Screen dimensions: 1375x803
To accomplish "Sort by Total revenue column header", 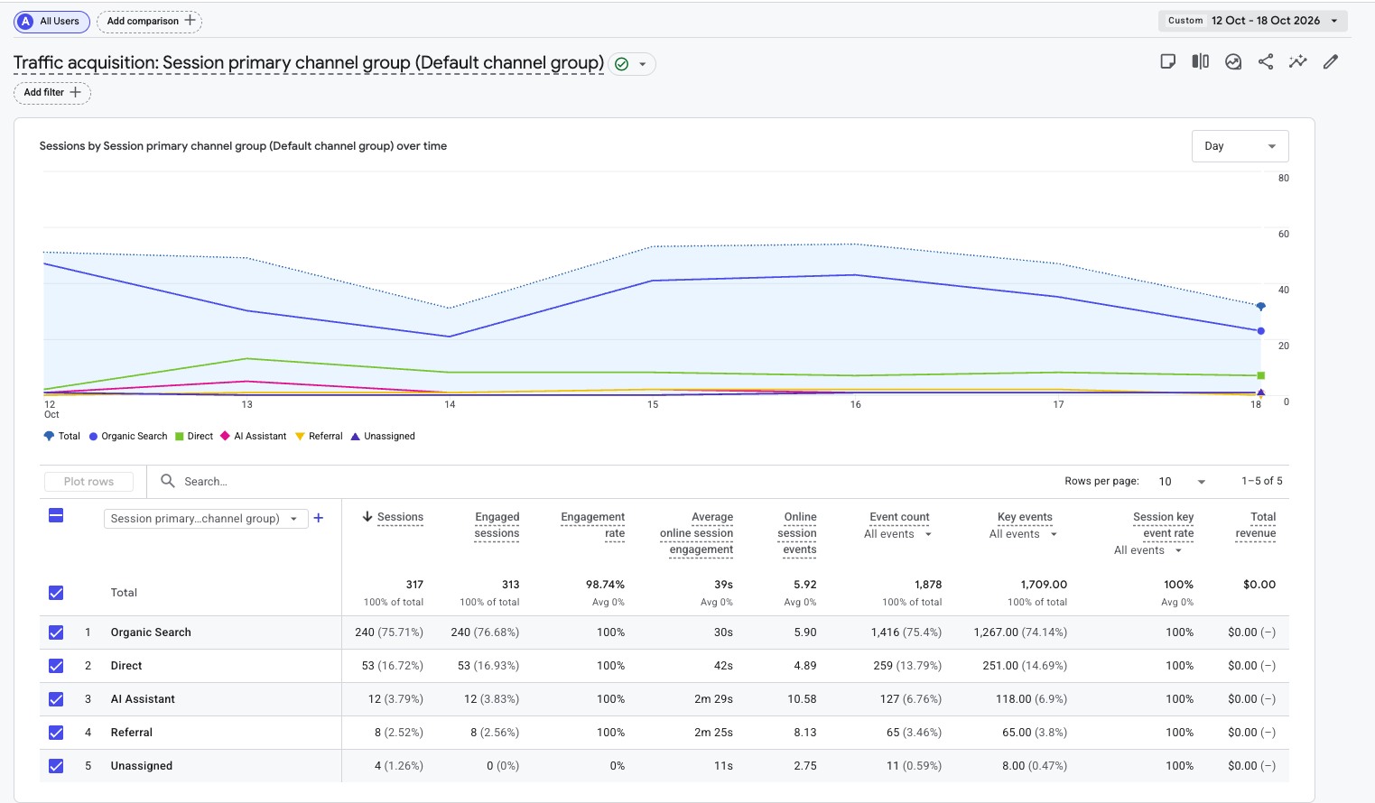I will coord(1256,525).
